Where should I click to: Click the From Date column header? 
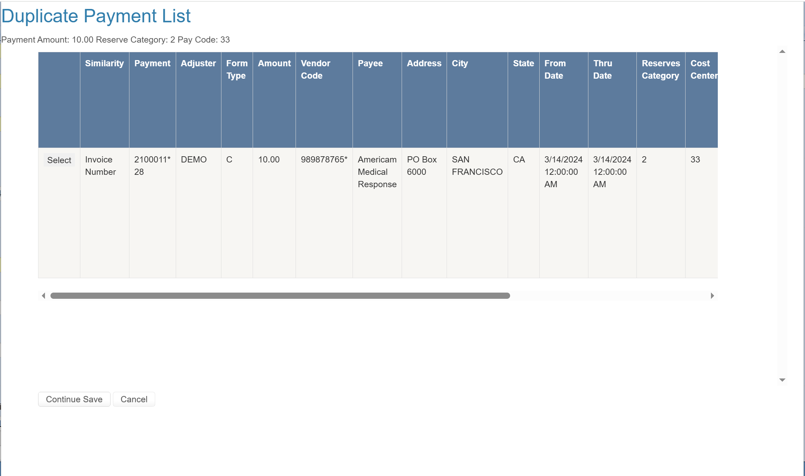click(555, 69)
